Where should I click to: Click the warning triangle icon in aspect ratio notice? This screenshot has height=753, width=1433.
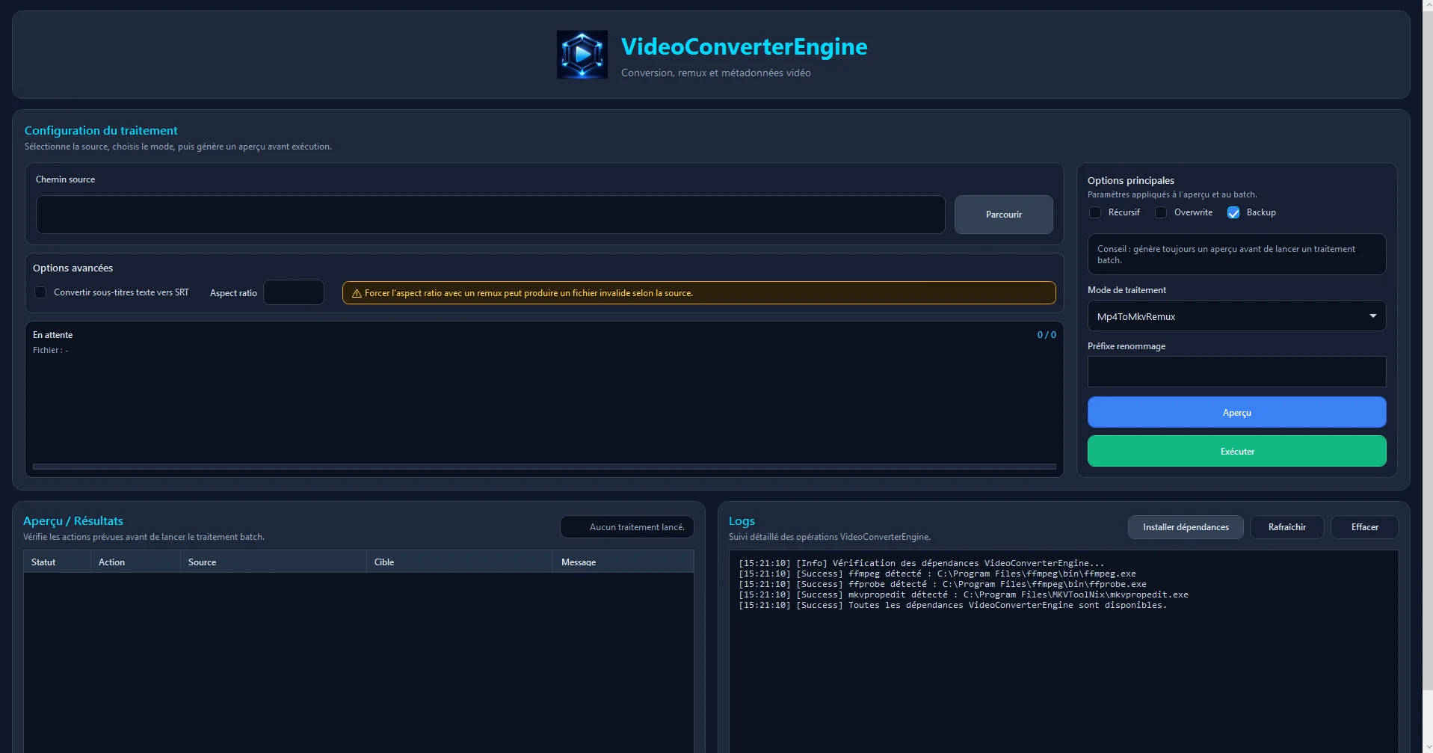click(357, 293)
